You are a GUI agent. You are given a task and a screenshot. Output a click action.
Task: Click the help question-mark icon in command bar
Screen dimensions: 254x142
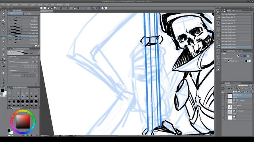pyautogui.click(x=104, y=8)
